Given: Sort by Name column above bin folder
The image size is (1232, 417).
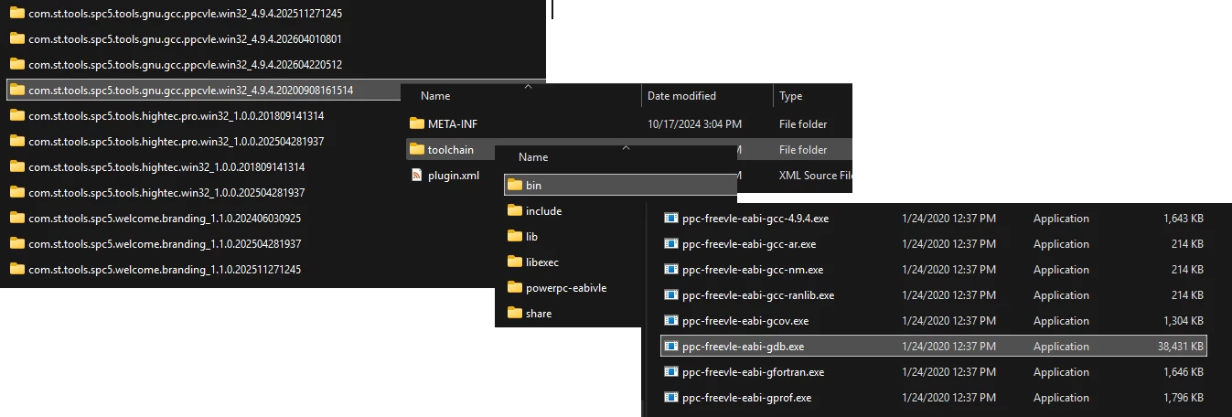Looking at the screenshot, I should coord(533,157).
